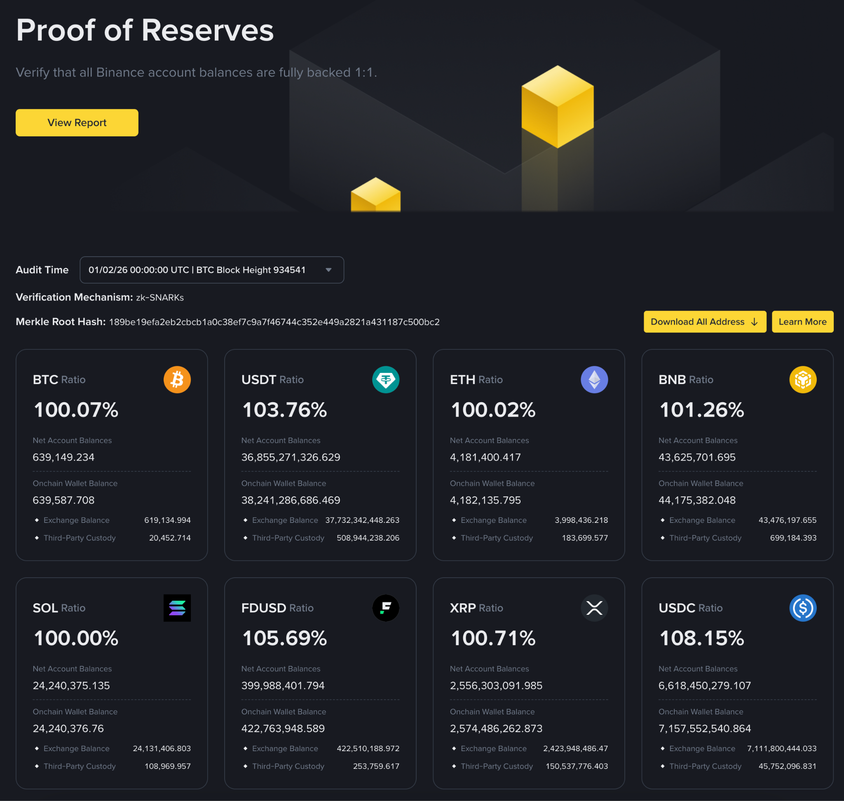The width and height of the screenshot is (844, 801).
Task: Click the XRP logo icon
Action: (x=594, y=608)
